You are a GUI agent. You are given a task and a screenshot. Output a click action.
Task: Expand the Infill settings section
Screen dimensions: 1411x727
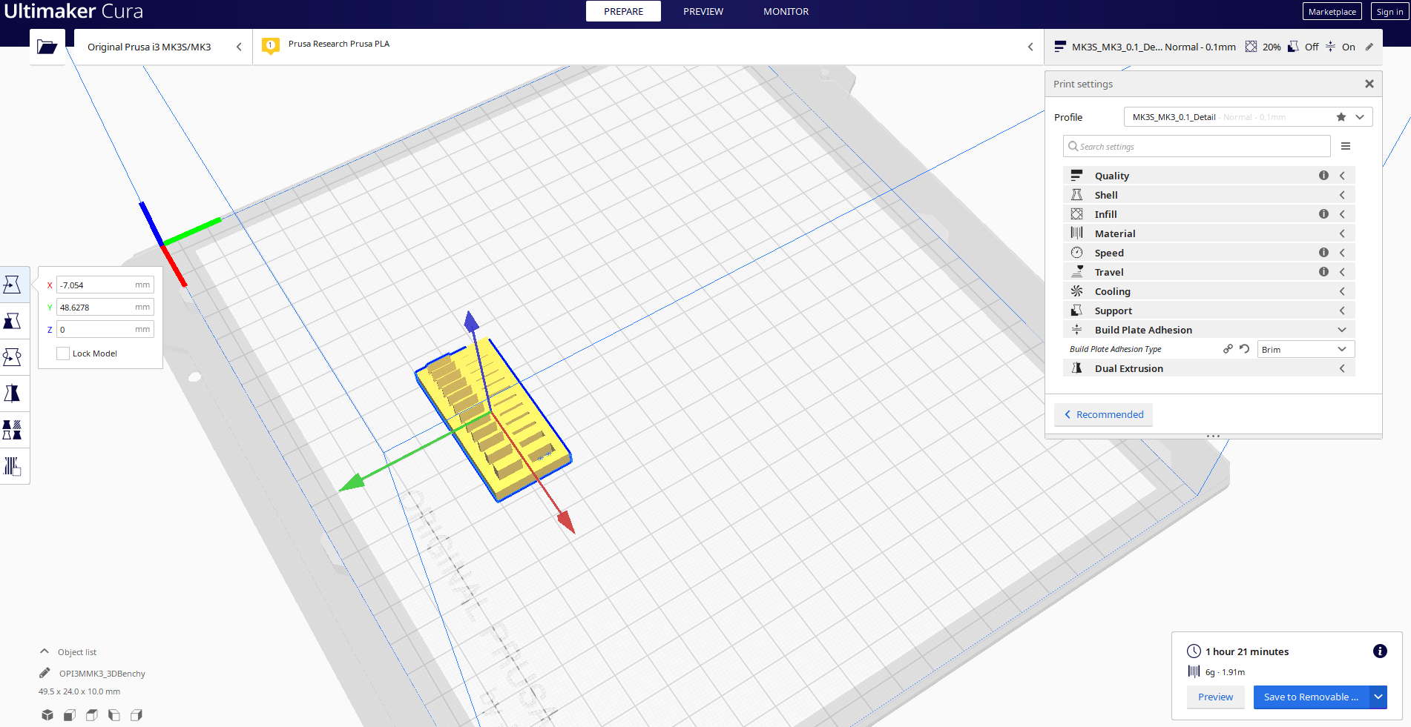[1209, 214]
